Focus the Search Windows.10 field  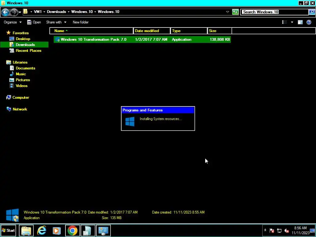pyautogui.click(x=275, y=12)
